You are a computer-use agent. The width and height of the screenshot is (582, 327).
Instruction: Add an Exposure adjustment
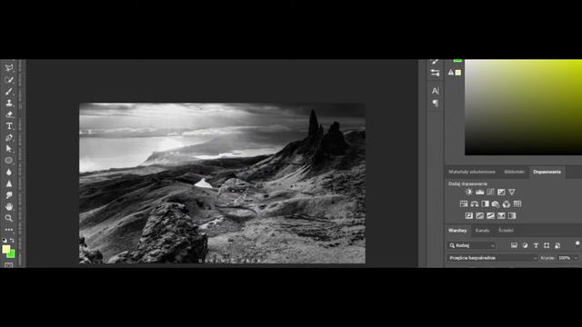(x=501, y=192)
